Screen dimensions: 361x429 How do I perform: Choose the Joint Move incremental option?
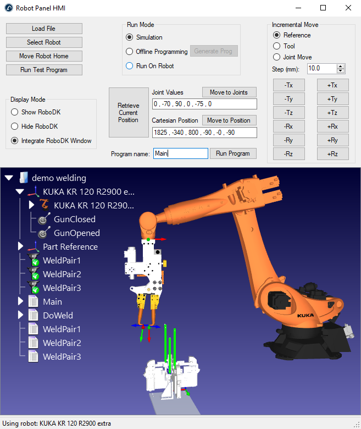(276, 57)
